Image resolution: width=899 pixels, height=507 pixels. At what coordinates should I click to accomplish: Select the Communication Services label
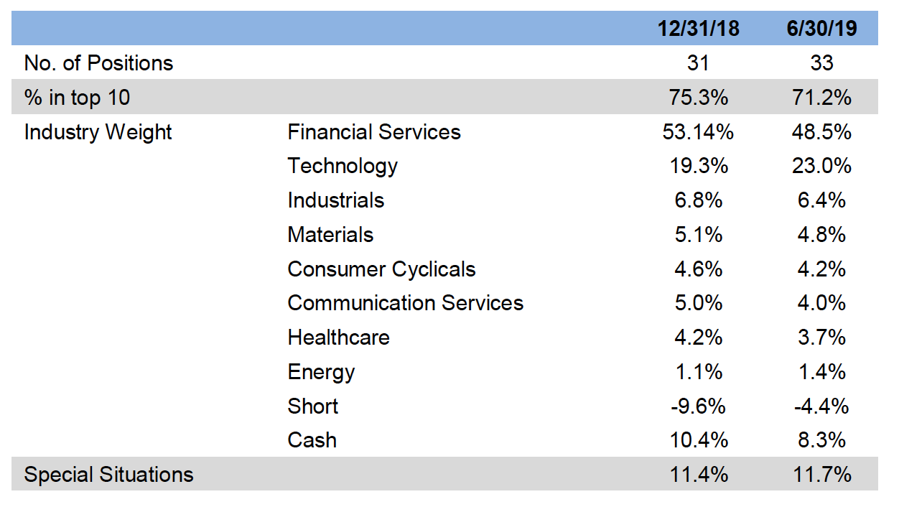click(406, 303)
